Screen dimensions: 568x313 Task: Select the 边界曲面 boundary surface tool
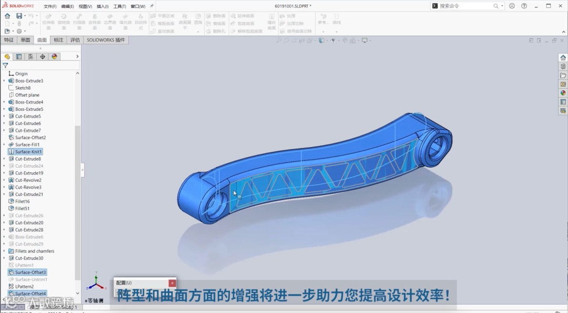(x=110, y=22)
